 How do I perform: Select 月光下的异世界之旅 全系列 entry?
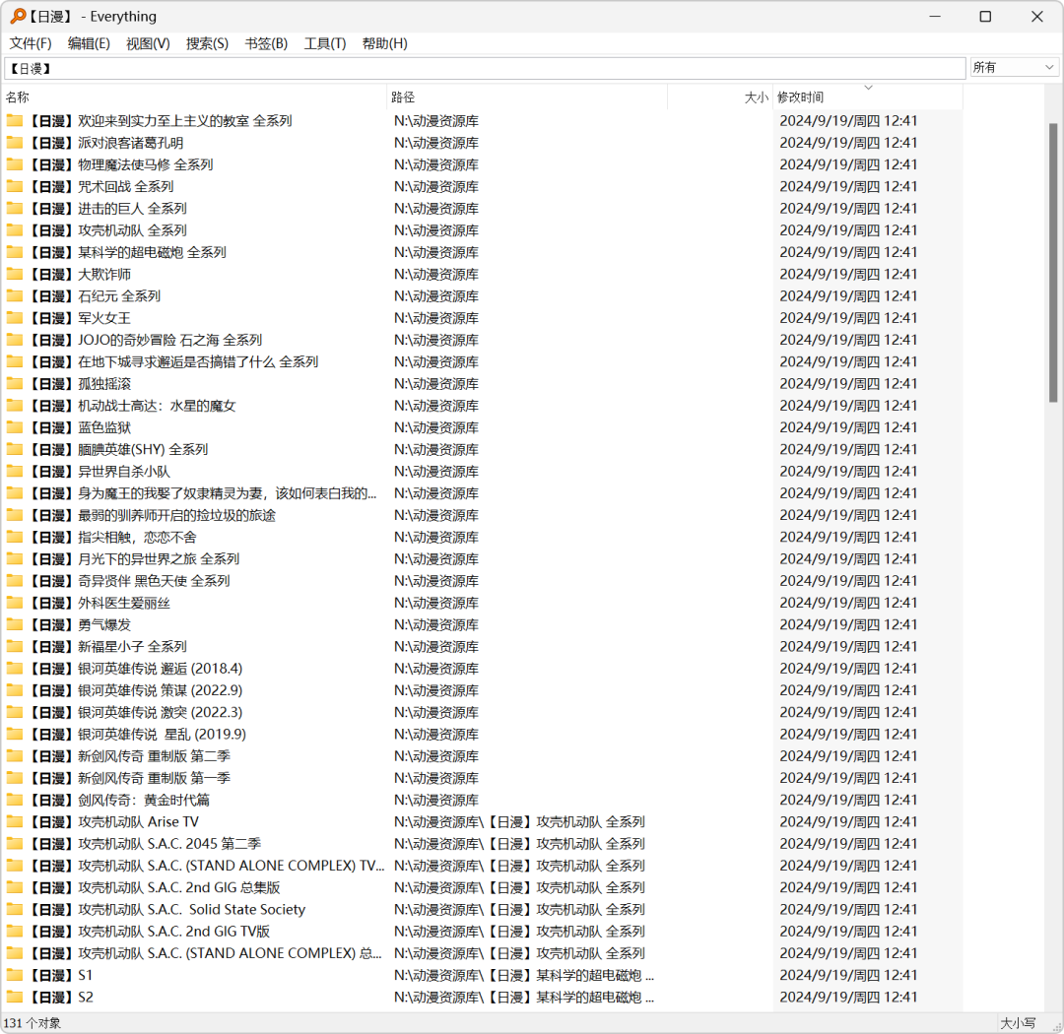tap(134, 559)
